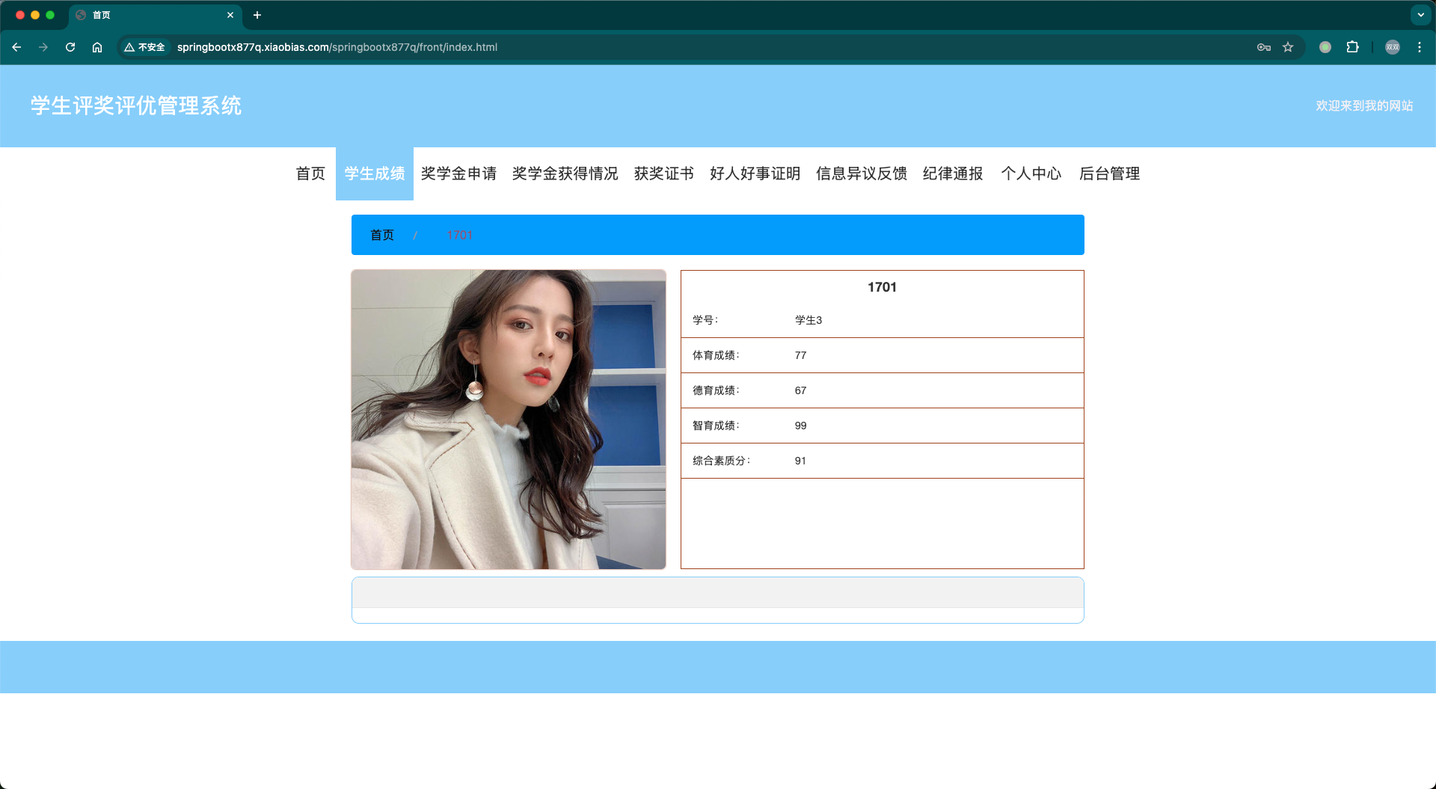Image resolution: width=1436 pixels, height=789 pixels.
Task: Click the 不安全 security warning badge
Action: [144, 47]
